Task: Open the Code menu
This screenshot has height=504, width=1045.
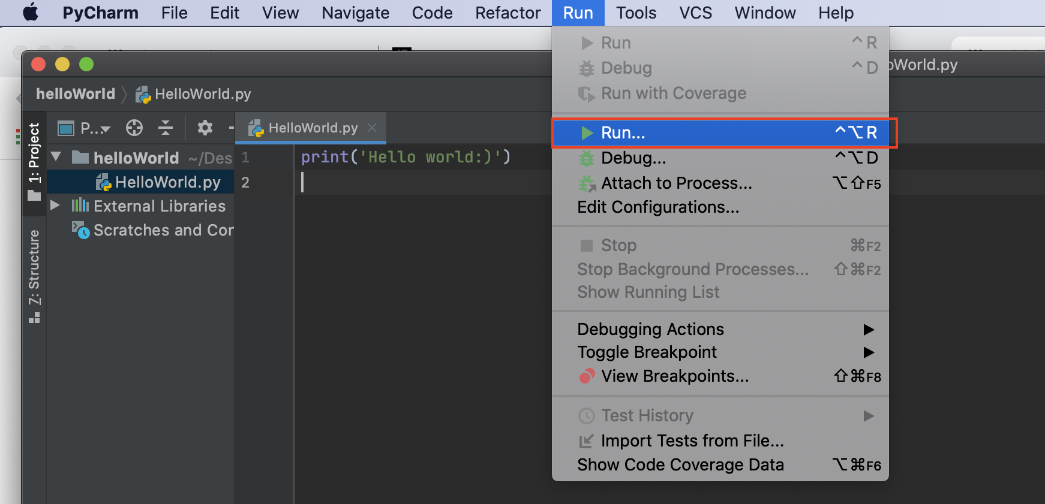Action: coord(432,13)
